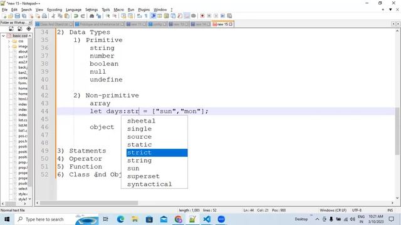Click the Close document toolbar icon

(x=31, y=16)
